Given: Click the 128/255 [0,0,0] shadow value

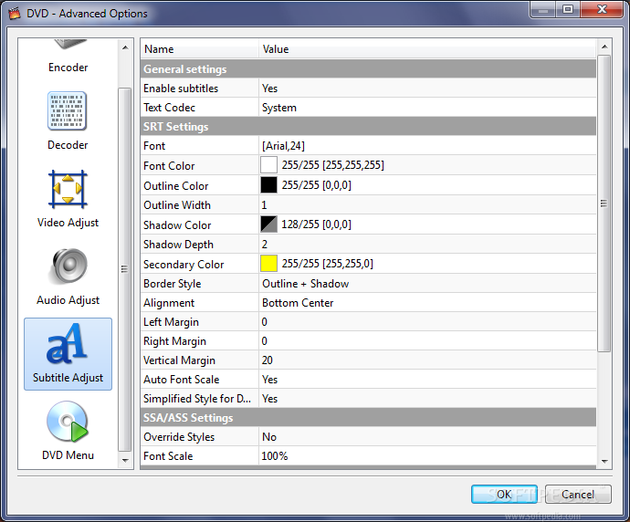Looking at the screenshot, I should tap(316, 224).
